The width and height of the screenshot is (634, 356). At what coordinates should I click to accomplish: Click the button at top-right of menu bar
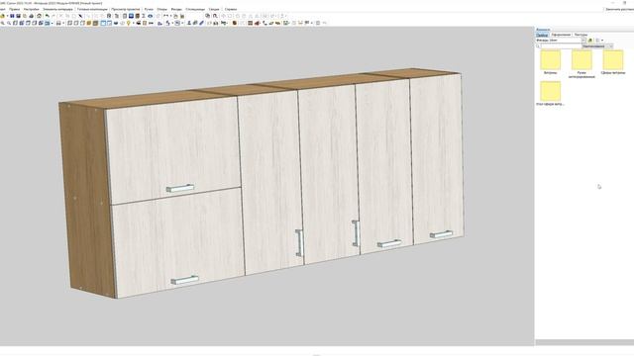[x=619, y=9]
